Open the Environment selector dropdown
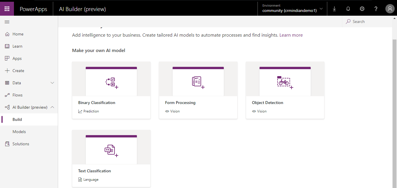Viewport: 397px width, 188px height. tap(292, 8)
